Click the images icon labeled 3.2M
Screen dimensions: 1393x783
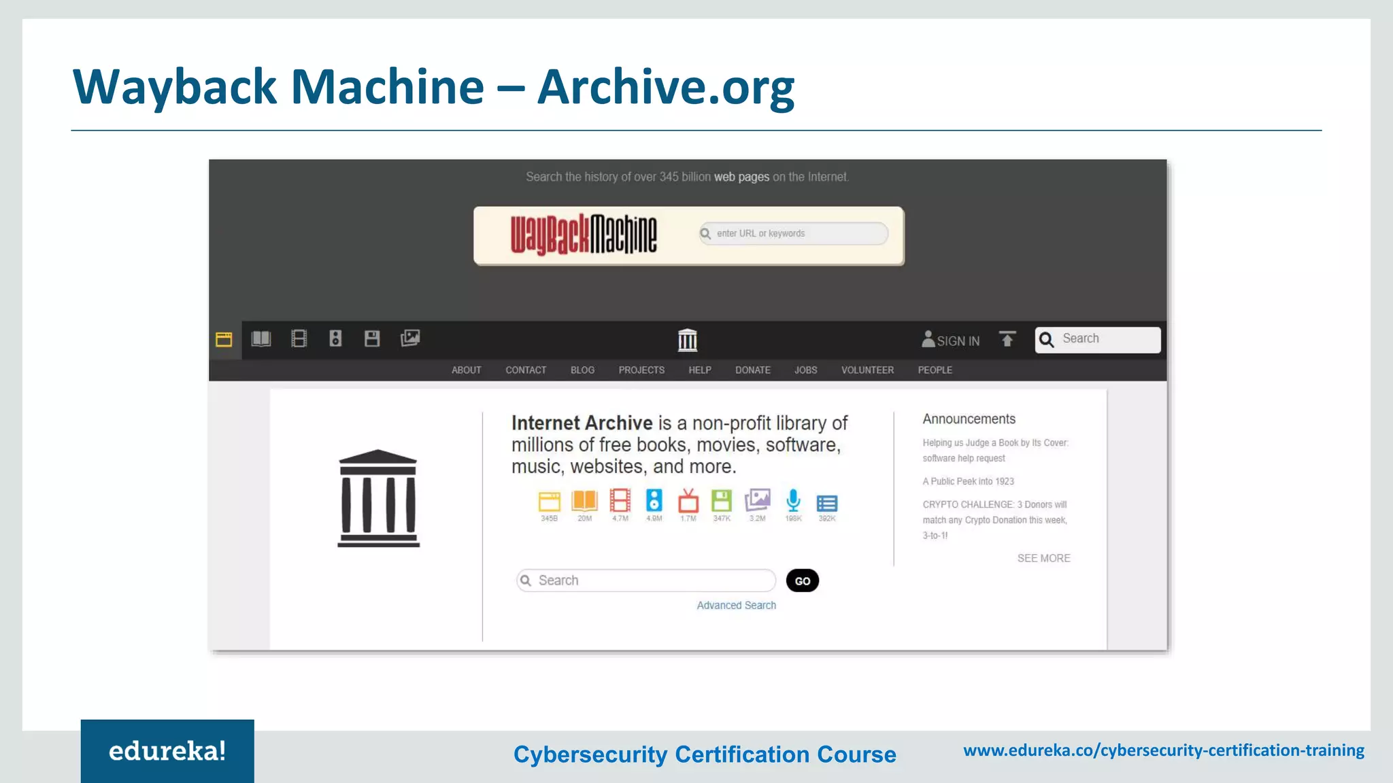tap(758, 500)
